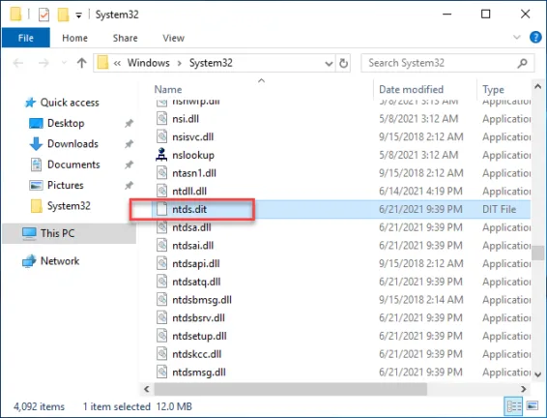Open the File menu
The height and width of the screenshot is (418, 547).
[26, 38]
